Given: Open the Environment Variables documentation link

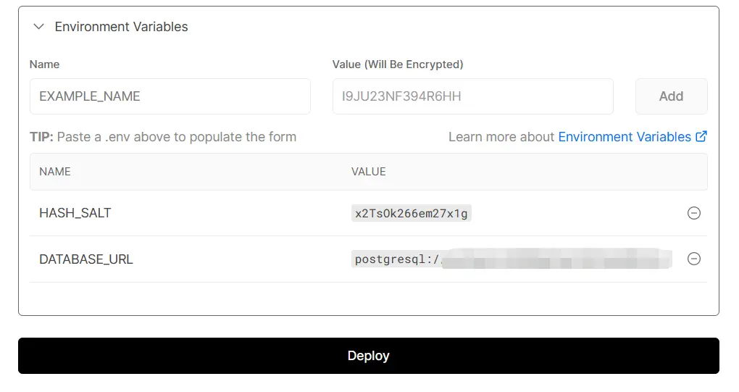Looking at the screenshot, I should pos(625,137).
